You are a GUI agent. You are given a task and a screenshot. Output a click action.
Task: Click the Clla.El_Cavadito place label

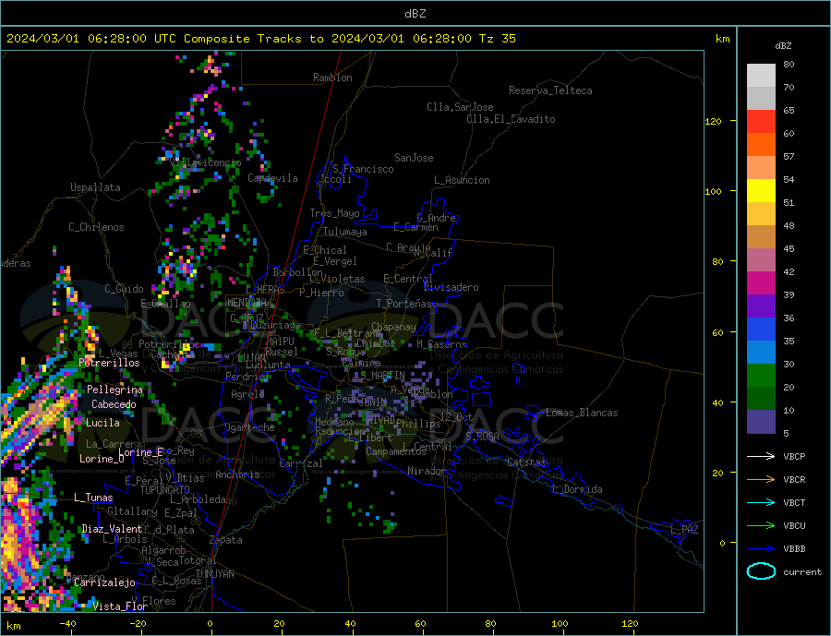tap(511, 119)
